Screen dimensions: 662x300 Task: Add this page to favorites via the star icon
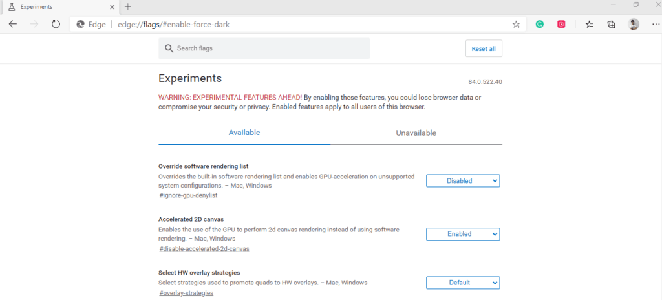[516, 25]
